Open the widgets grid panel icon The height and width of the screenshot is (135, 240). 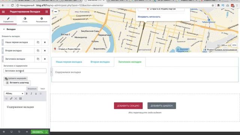click(46, 12)
